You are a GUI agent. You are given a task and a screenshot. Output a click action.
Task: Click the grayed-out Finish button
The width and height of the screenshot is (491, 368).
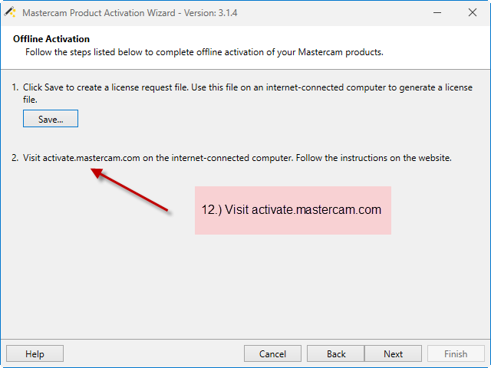[456, 354]
